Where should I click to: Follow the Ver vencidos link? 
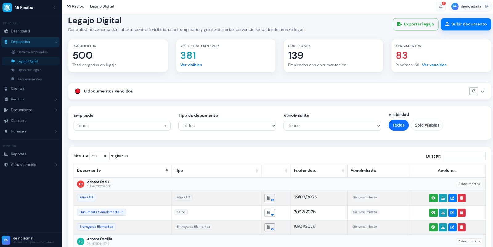tap(434, 65)
